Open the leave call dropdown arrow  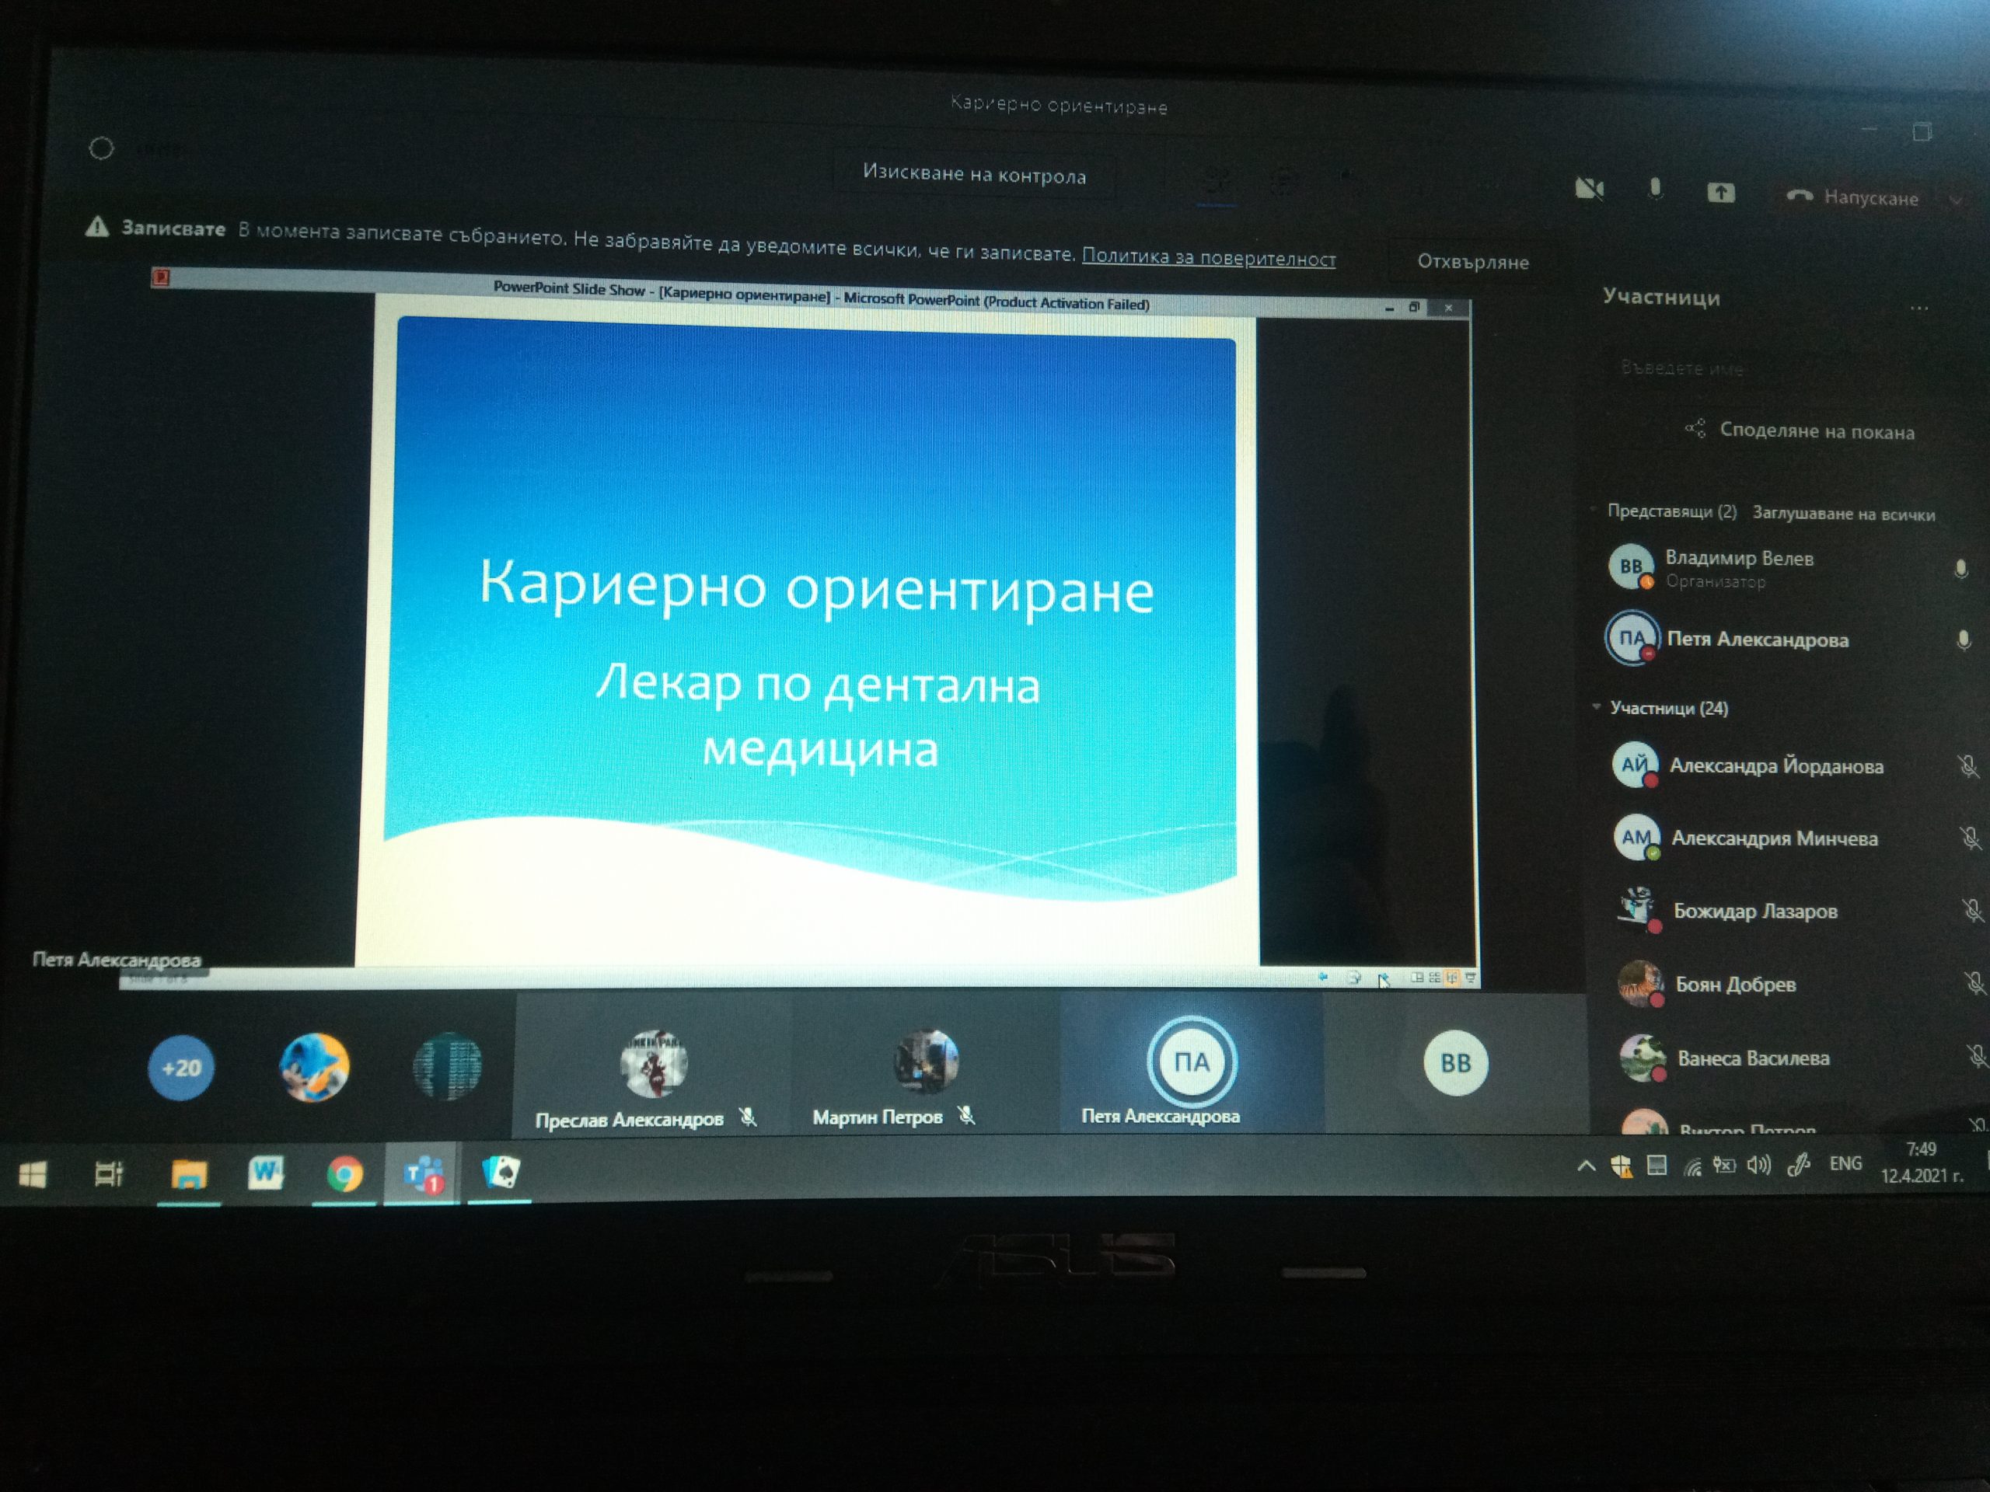click(1956, 200)
